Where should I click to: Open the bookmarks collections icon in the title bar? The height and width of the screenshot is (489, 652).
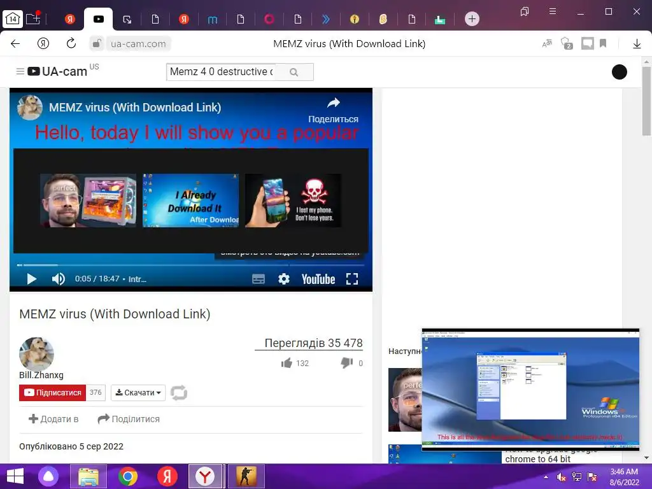[x=525, y=11]
